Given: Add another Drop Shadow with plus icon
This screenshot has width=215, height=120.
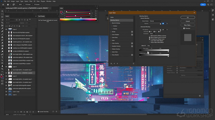Looking at the screenshot, I should 132,55.
